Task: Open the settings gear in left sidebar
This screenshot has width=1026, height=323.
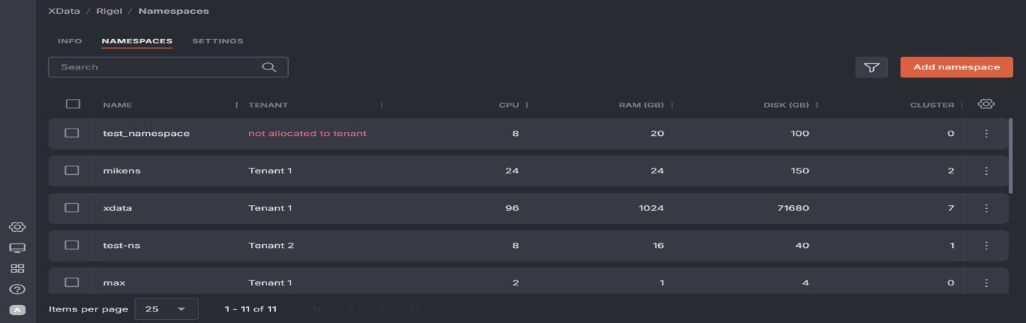Action: click(17, 227)
